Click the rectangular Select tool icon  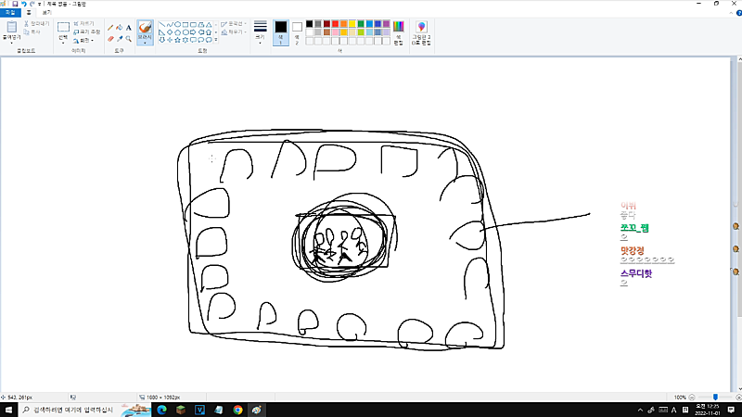point(63,28)
